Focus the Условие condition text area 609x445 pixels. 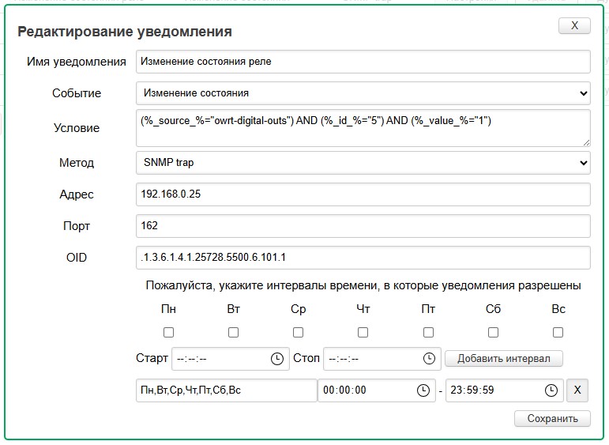pyautogui.click(x=363, y=127)
